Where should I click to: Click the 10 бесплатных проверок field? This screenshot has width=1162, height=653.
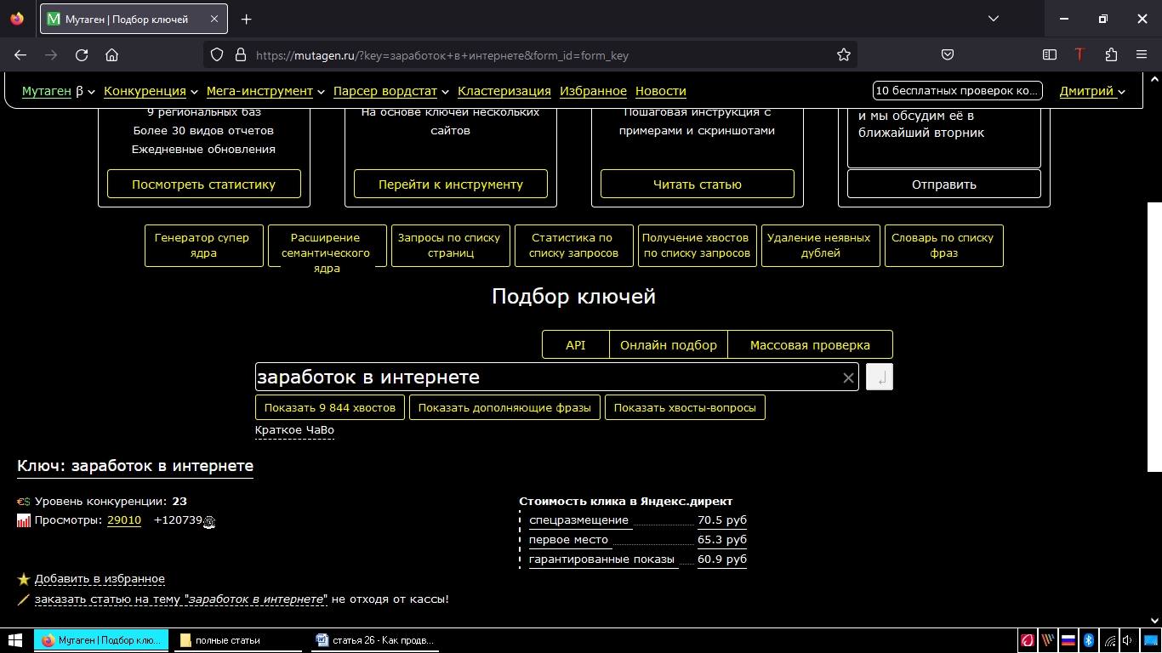957,91
